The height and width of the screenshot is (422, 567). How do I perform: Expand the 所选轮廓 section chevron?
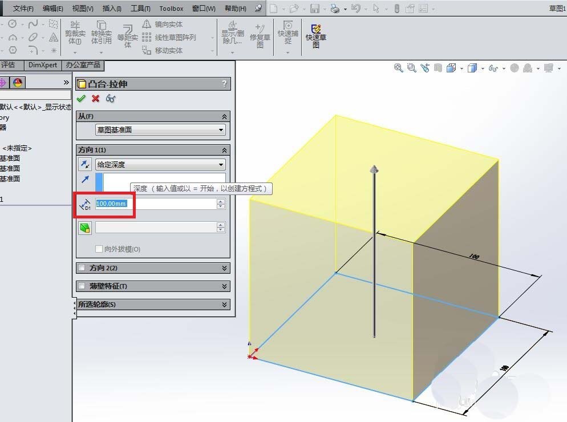tap(224, 305)
